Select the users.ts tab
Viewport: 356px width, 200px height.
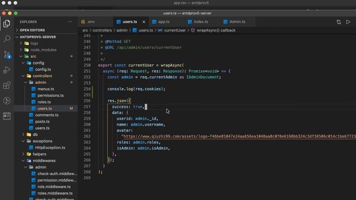click(x=130, y=22)
